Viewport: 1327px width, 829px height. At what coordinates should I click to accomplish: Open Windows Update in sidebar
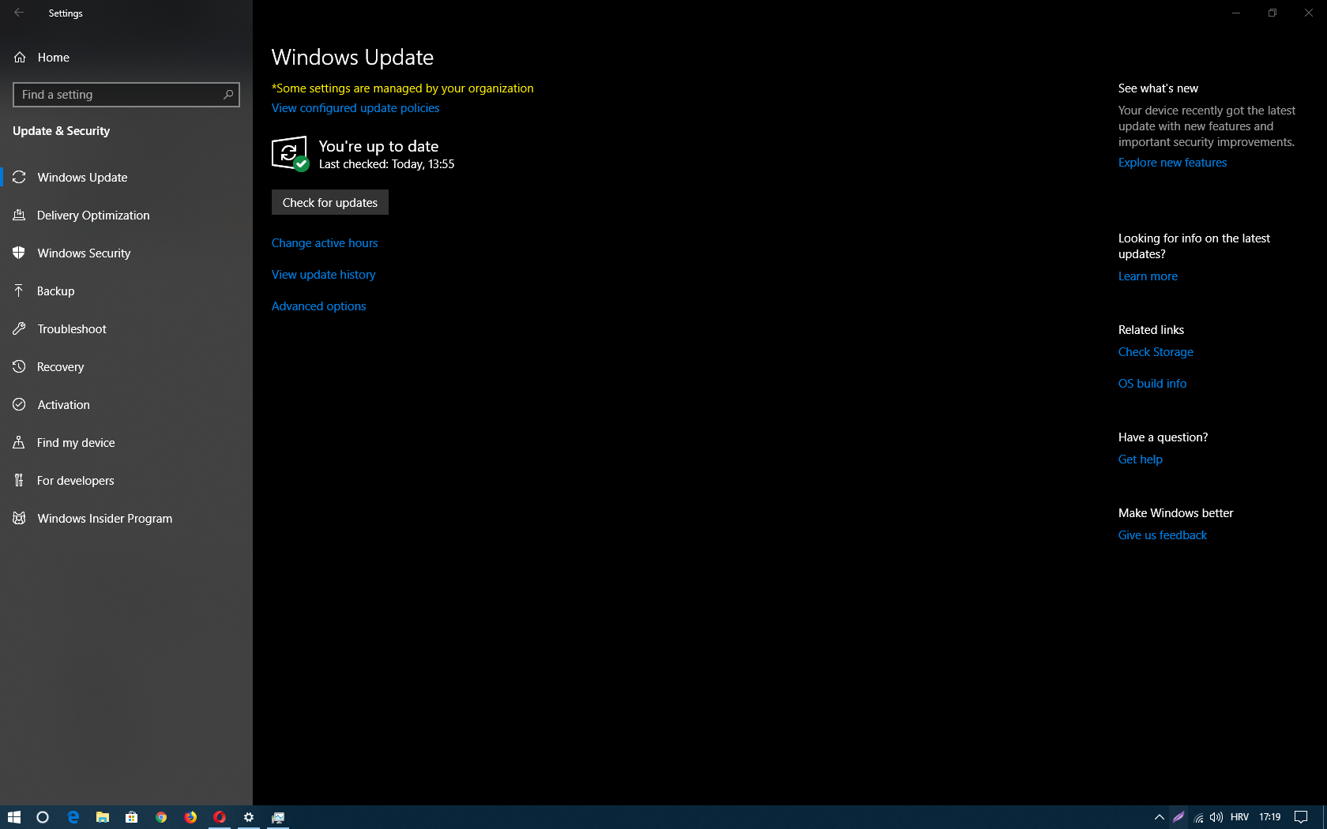coord(126,178)
